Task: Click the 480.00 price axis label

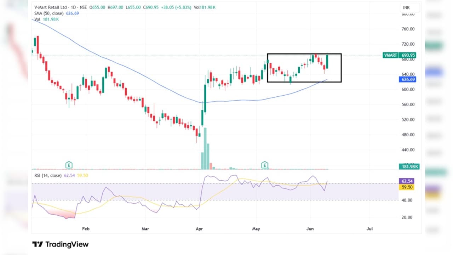Action: pyautogui.click(x=408, y=135)
